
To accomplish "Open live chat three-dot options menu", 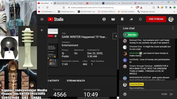I will 173,28.
